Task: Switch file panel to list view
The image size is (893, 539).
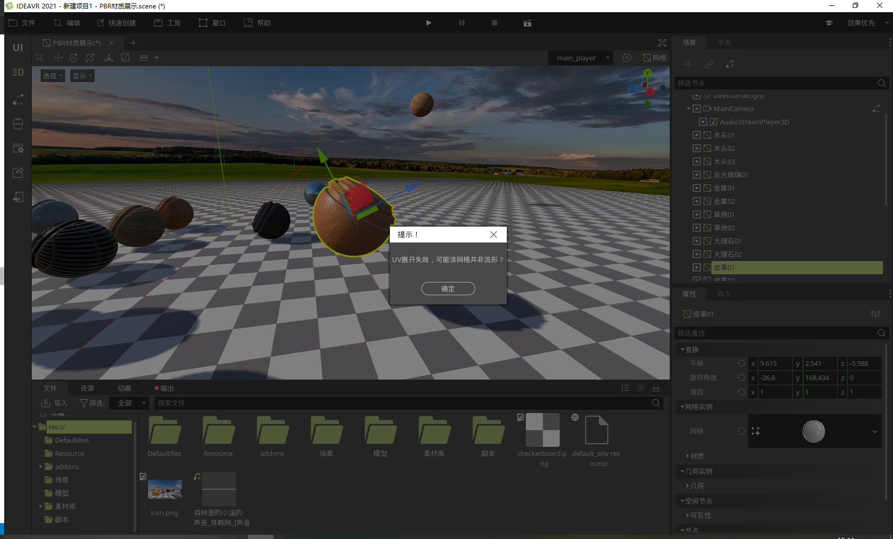Action: (625, 388)
